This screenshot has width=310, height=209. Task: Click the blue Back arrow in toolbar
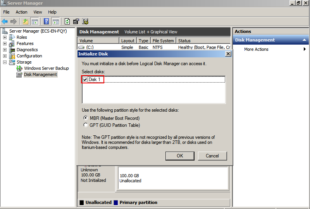pos(5,21)
